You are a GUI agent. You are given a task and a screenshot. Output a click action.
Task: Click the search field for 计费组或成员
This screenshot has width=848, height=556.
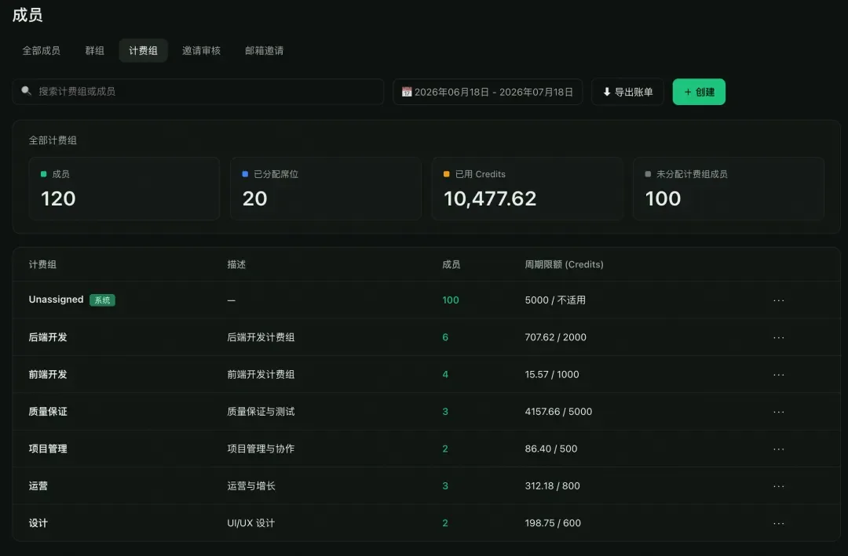198,91
